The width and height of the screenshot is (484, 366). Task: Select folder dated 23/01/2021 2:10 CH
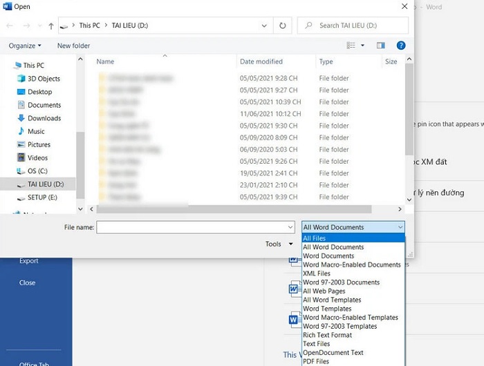point(223,185)
